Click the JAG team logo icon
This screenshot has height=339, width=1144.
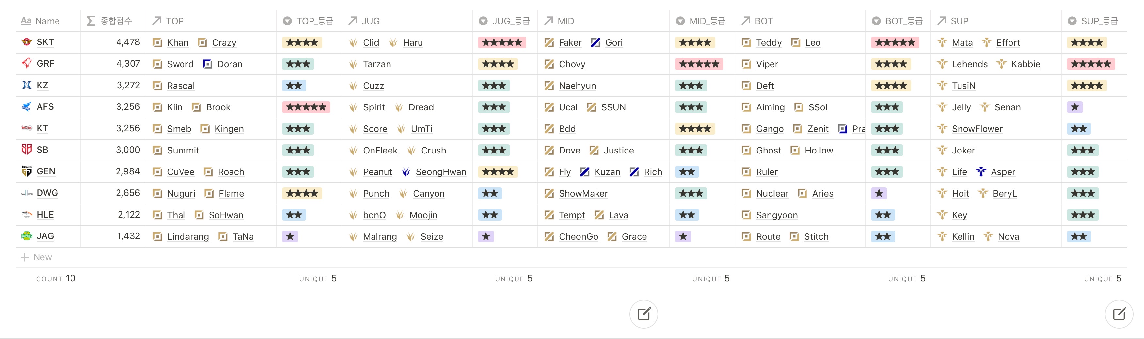27,236
